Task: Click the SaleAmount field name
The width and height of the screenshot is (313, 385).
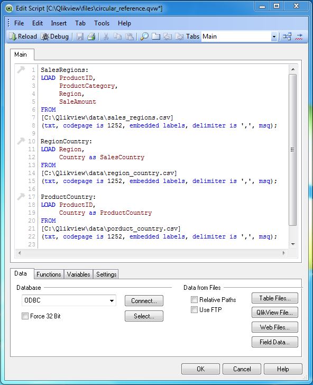Action: point(78,102)
